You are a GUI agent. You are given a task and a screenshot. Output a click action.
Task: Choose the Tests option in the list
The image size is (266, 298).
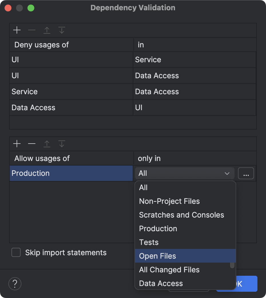click(x=149, y=242)
